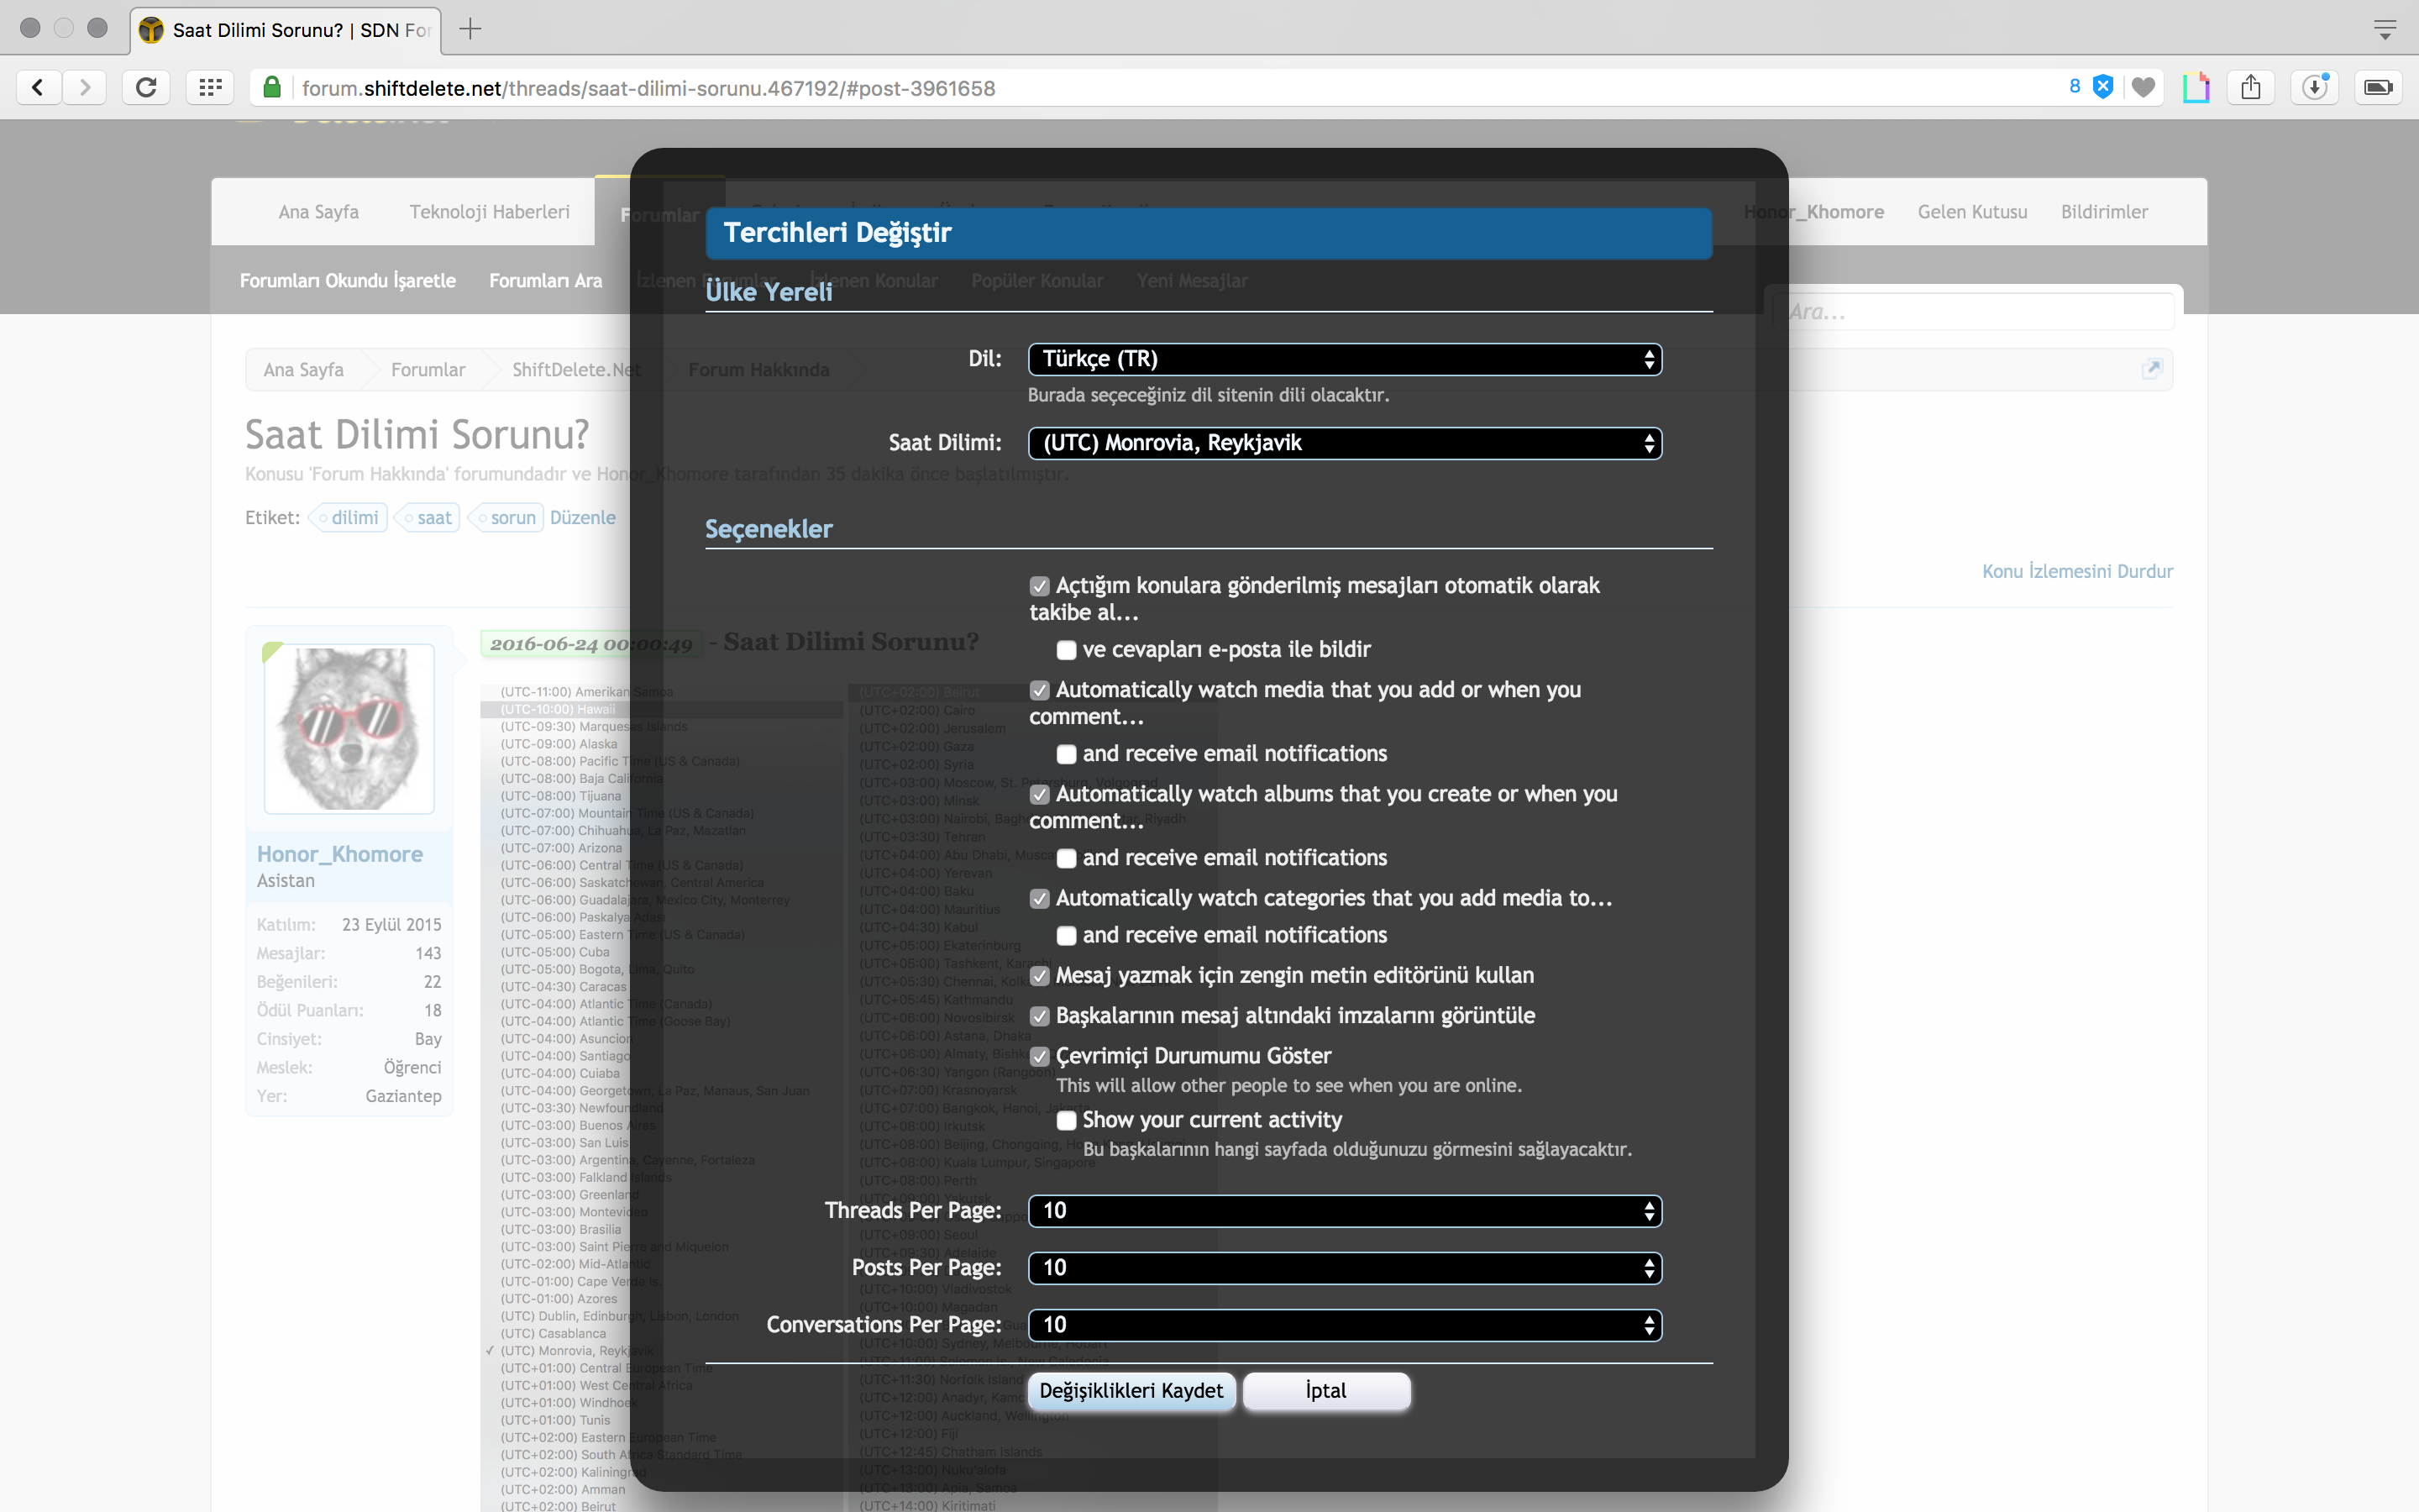
Task: Open the Saat Dilimi timezone dropdown
Action: coord(1345,443)
